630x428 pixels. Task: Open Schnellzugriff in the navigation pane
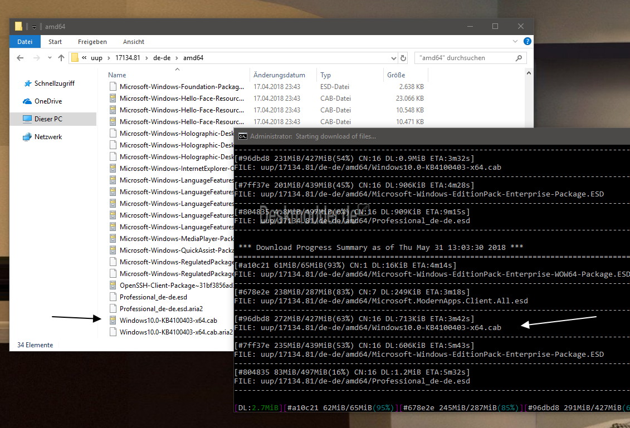[x=54, y=83]
